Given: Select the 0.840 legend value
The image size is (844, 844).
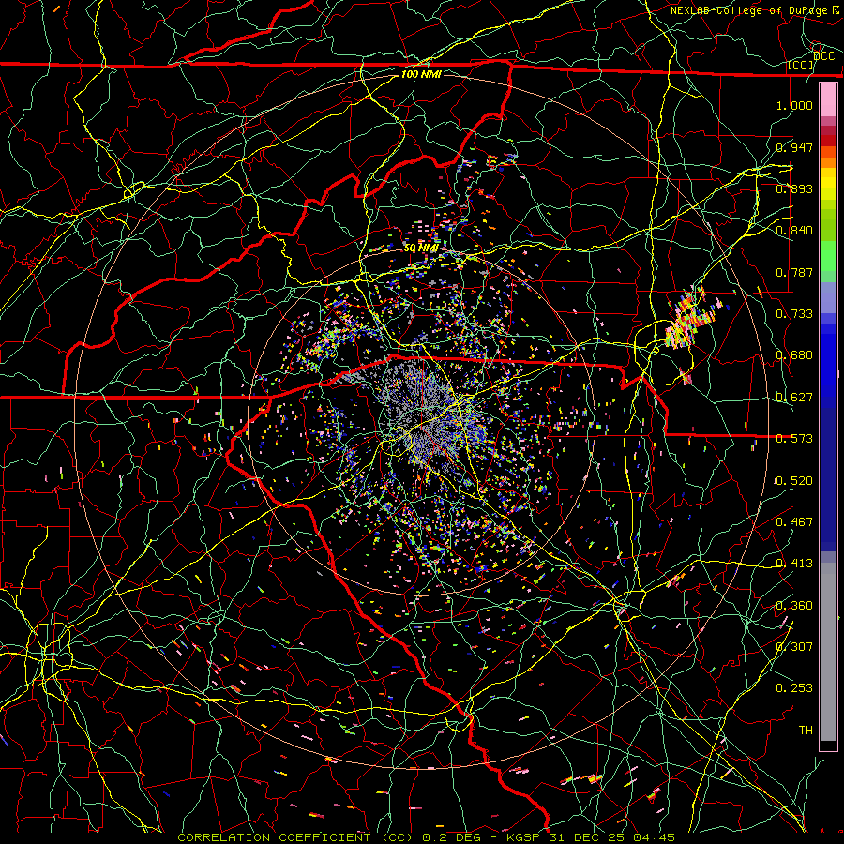Looking at the screenshot, I should (794, 231).
